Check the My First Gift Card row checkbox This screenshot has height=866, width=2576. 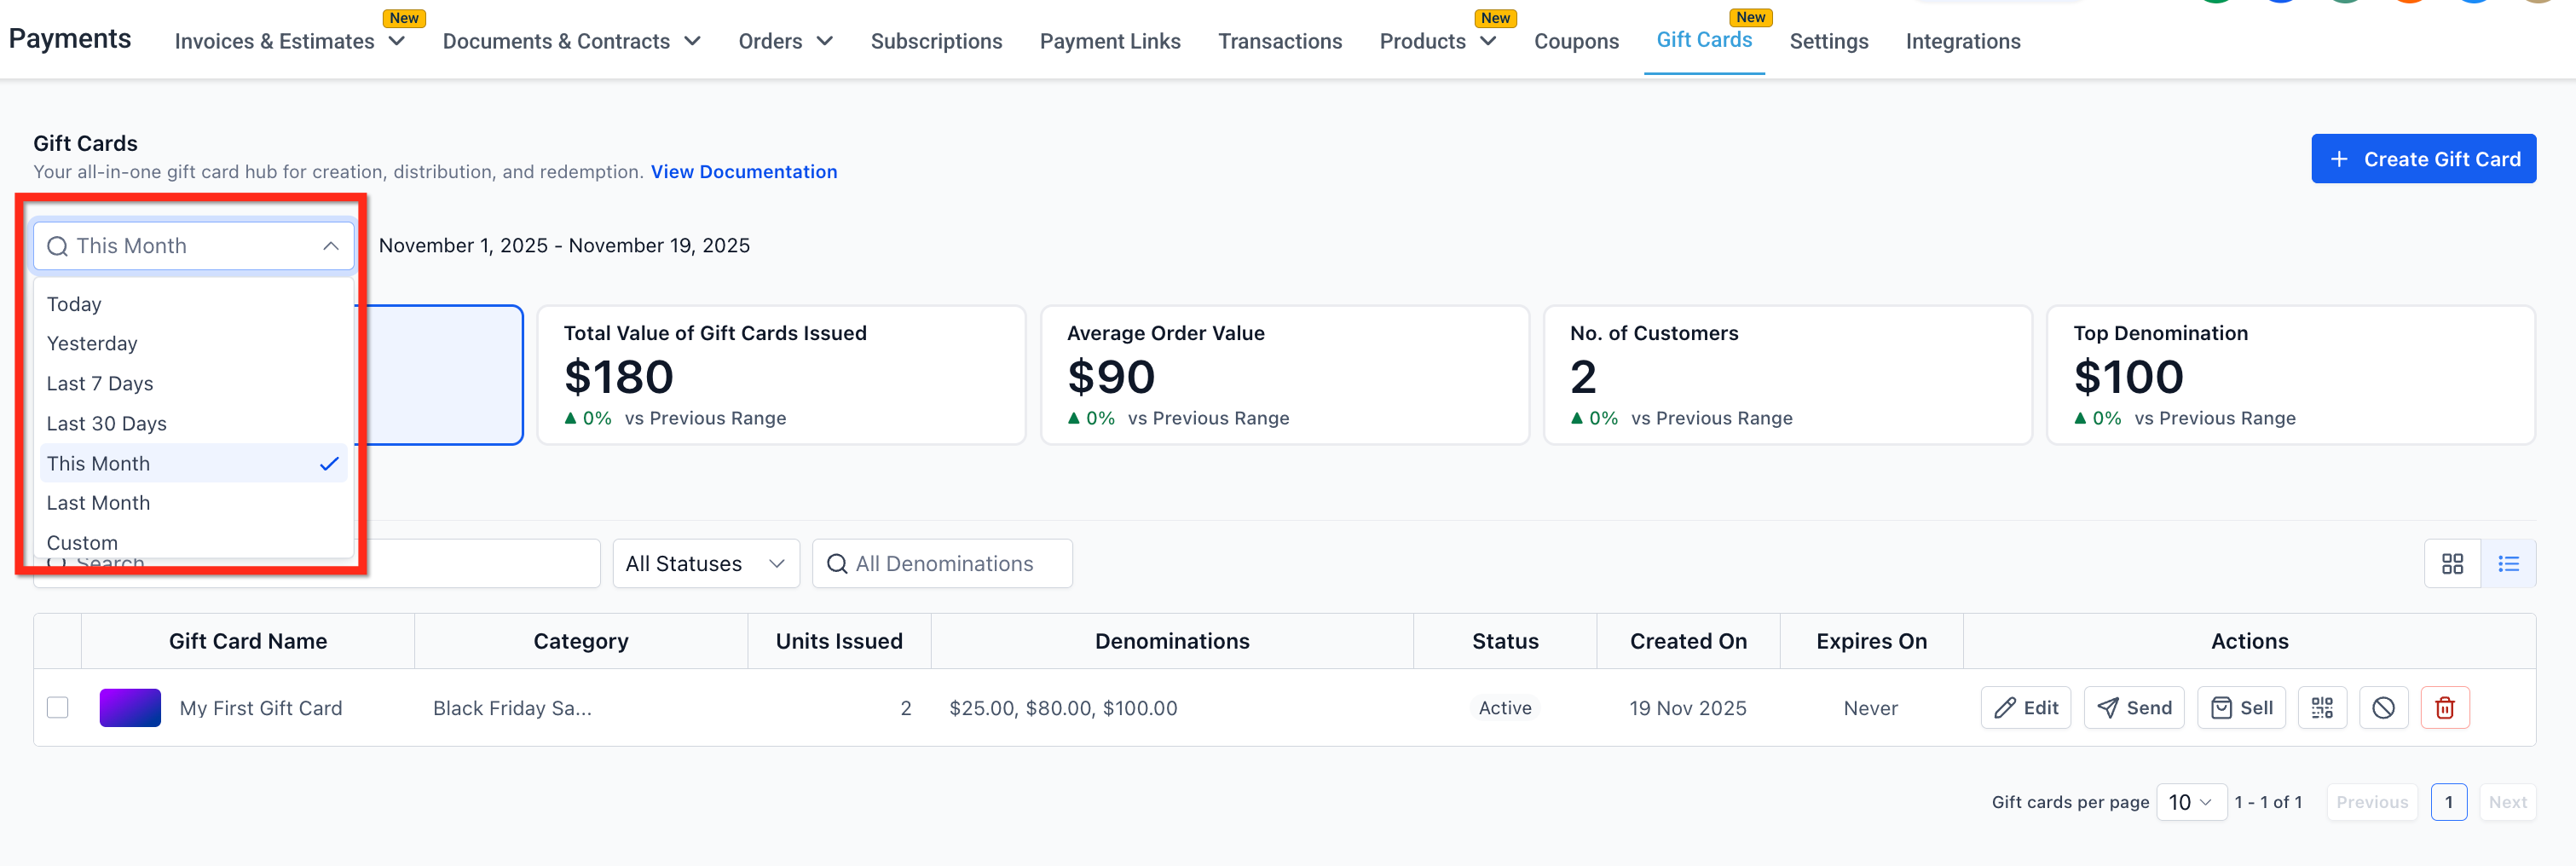(58, 708)
